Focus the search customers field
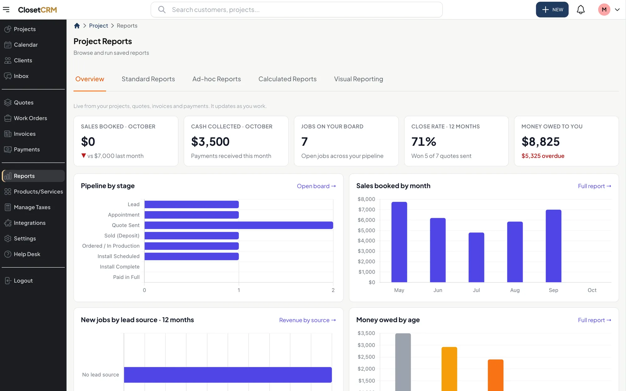The image size is (626, 391). [296, 10]
